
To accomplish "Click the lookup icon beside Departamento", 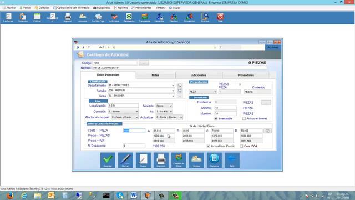I will pyautogui.click(x=180, y=86).
